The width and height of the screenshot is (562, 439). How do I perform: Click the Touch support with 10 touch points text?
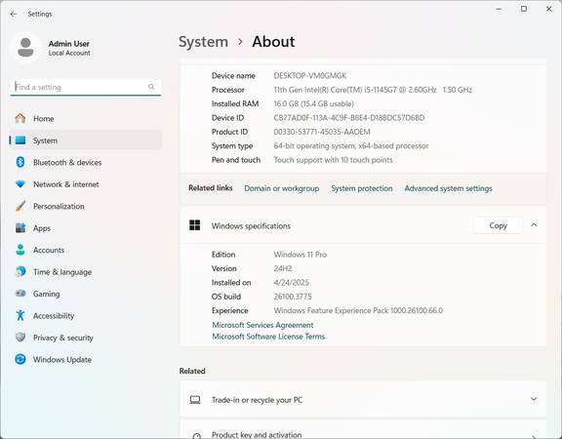point(333,160)
